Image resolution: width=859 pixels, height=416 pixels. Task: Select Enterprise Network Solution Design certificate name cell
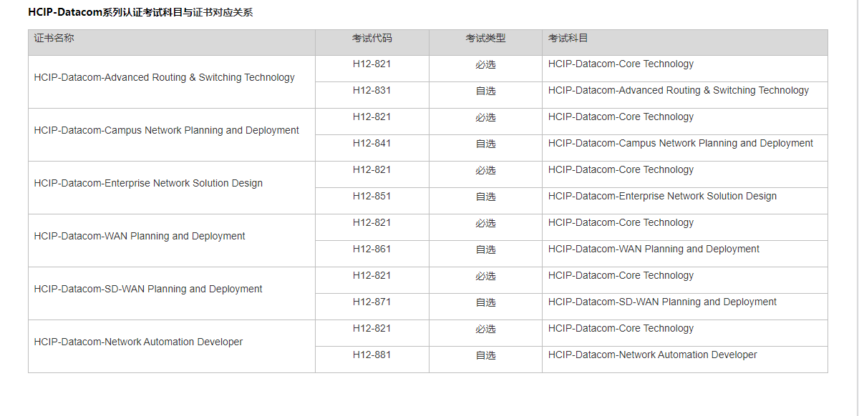[148, 184]
